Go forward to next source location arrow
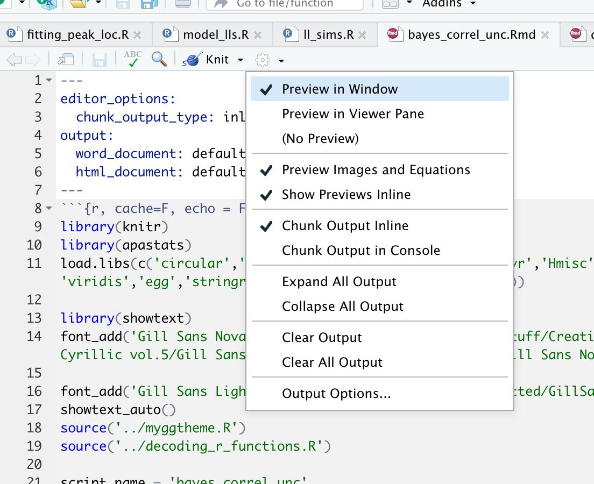 pyautogui.click(x=33, y=60)
